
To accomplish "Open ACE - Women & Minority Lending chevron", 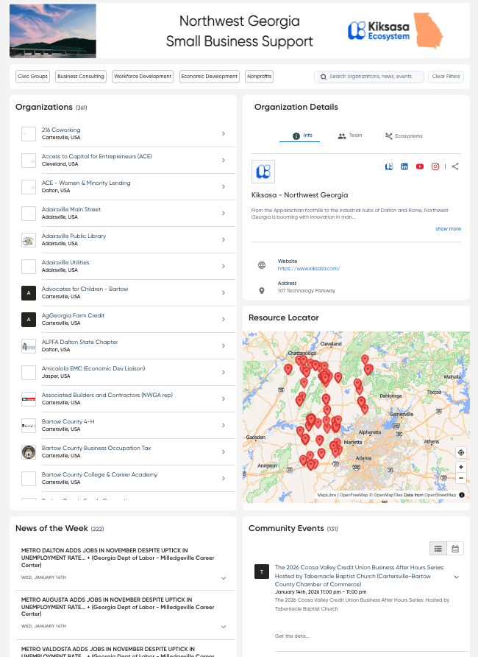I will point(224,187).
